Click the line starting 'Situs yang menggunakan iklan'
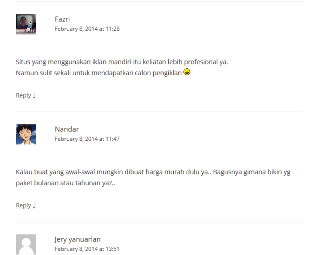The height and width of the screenshot is (255, 315). [x=122, y=62]
